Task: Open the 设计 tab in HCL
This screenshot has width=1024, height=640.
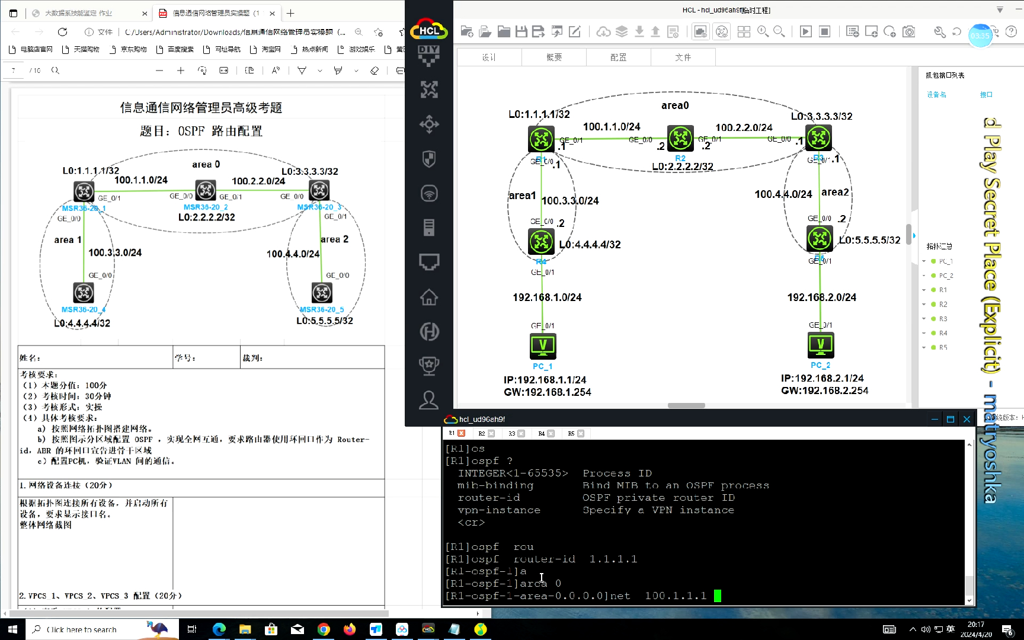Action: pos(489,57)
